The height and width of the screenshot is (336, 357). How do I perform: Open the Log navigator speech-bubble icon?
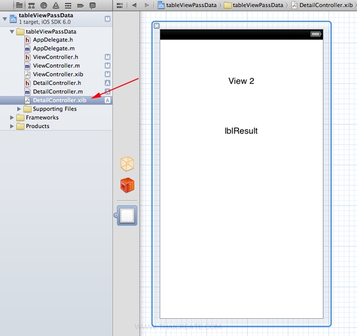92,5
